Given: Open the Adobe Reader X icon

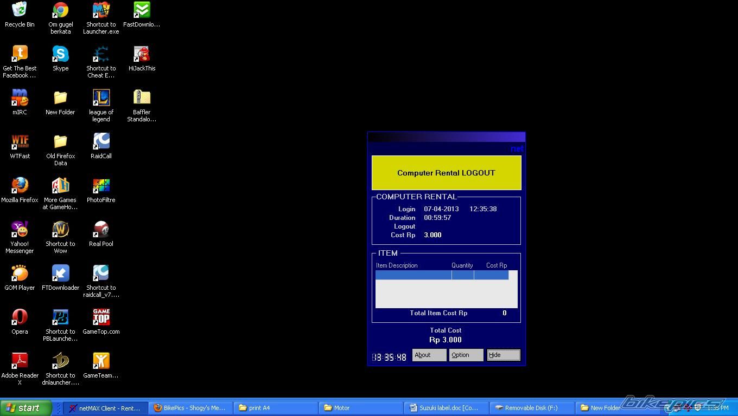Looking at the screenshot, I should tap(20, 361).
